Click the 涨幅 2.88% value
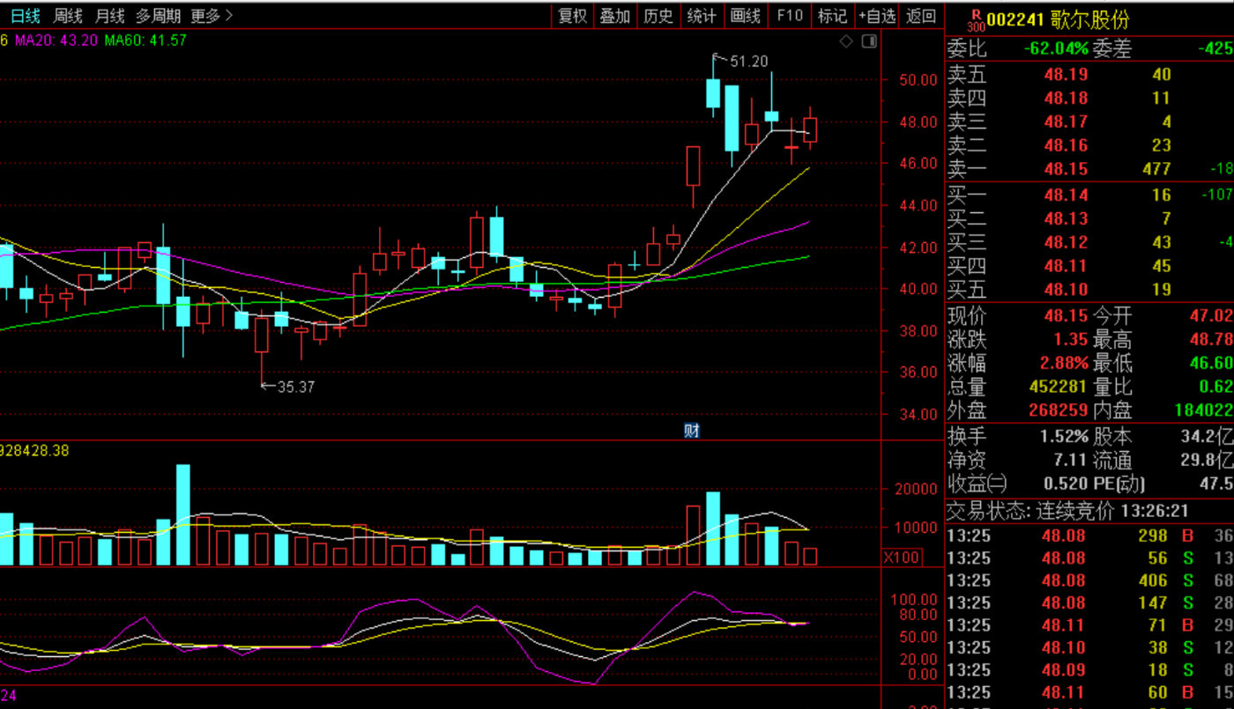 [1066, 363]
